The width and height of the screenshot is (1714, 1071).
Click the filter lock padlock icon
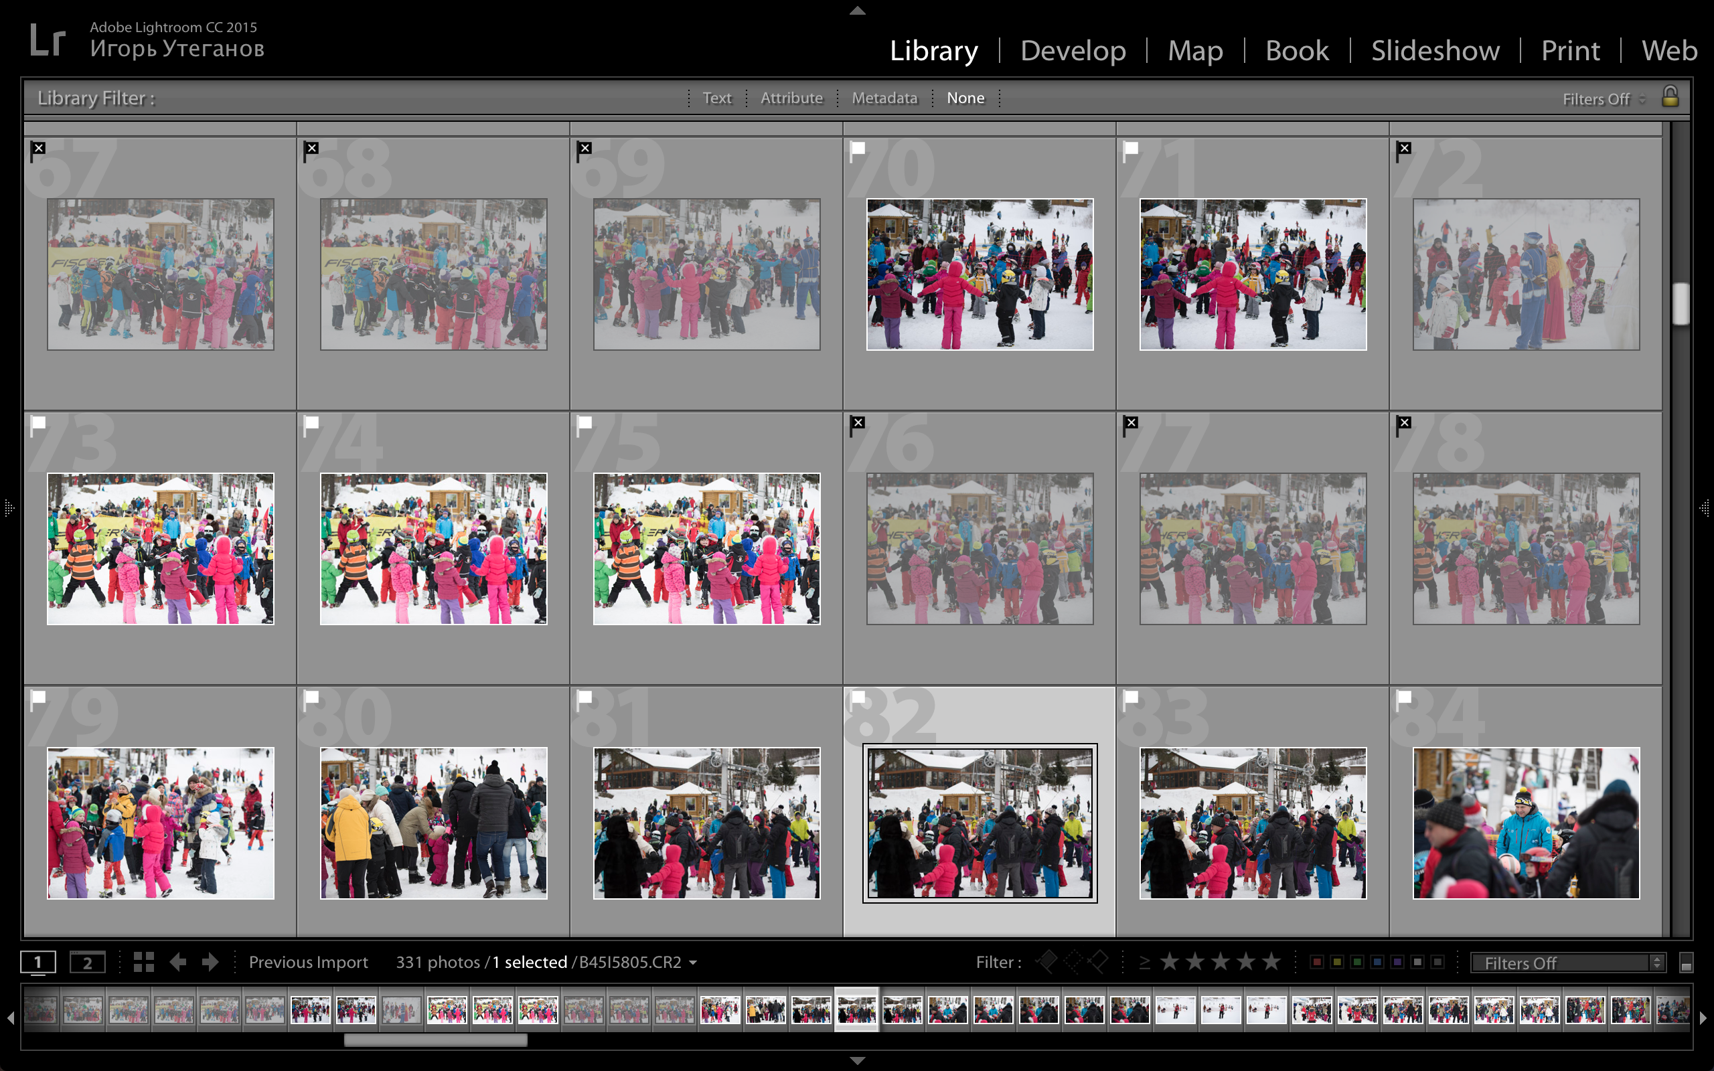point(1670,96)
